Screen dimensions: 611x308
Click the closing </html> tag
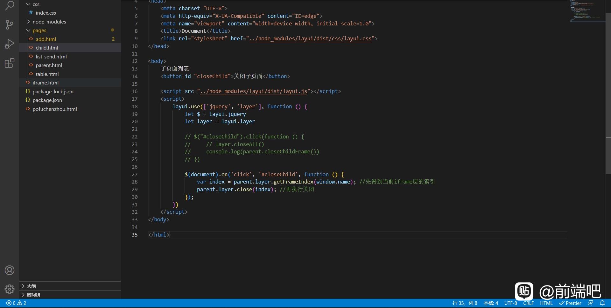(x=159, y=235)
